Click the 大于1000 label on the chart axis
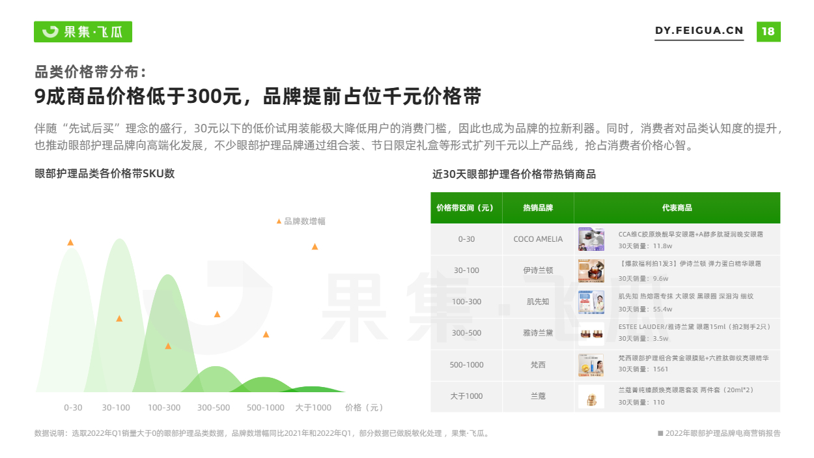 [313, 408]
